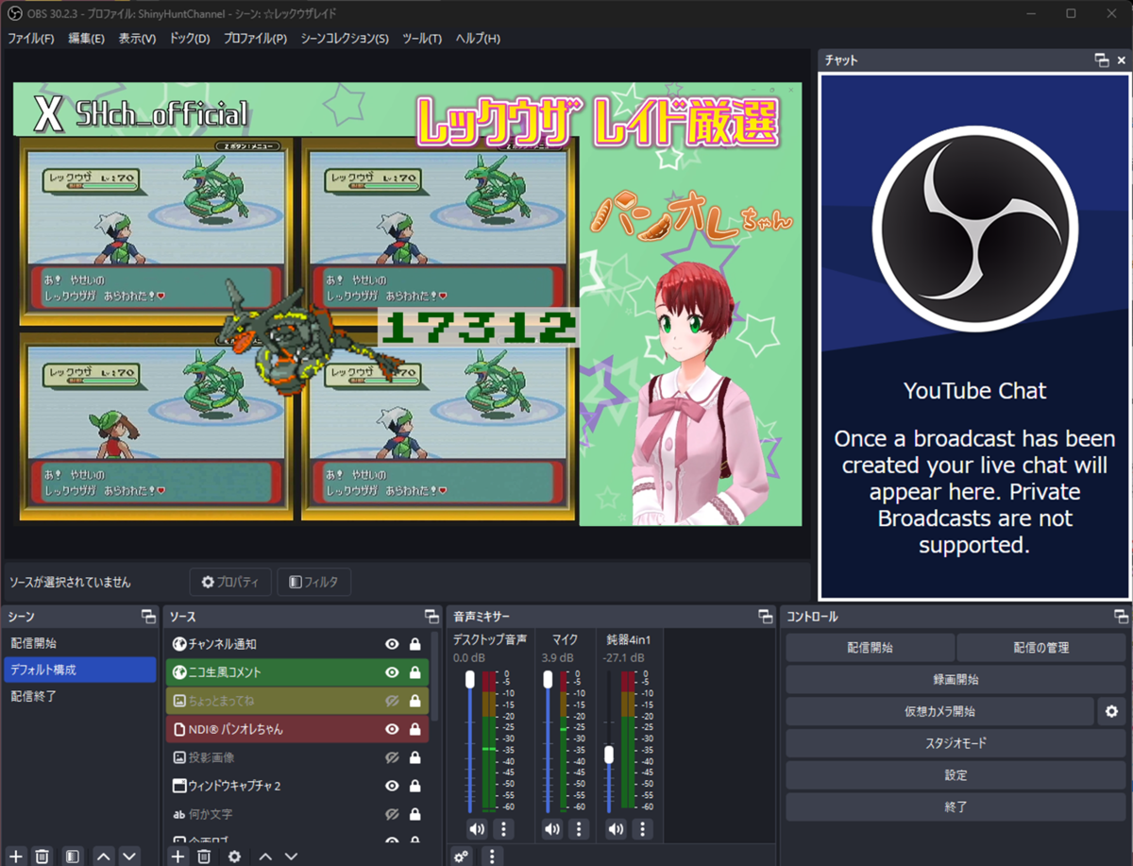Open デスクトップ音声 channel options three-dot menu
This screenshot has height=866, width=1133.
click(503, 829)
